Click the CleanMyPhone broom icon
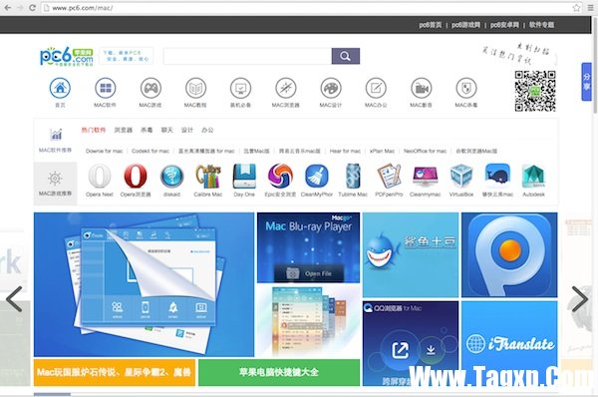The height and width of the screenshot is (397, 598). click(317, 176)
